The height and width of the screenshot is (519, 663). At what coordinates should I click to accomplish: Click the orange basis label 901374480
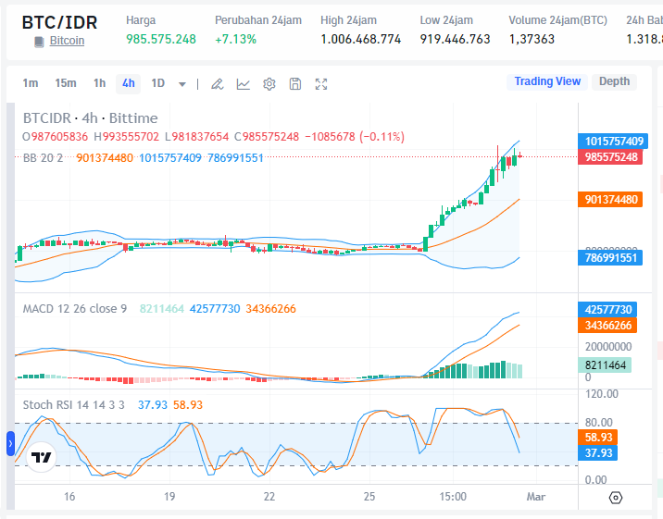(x=610, y=199)
